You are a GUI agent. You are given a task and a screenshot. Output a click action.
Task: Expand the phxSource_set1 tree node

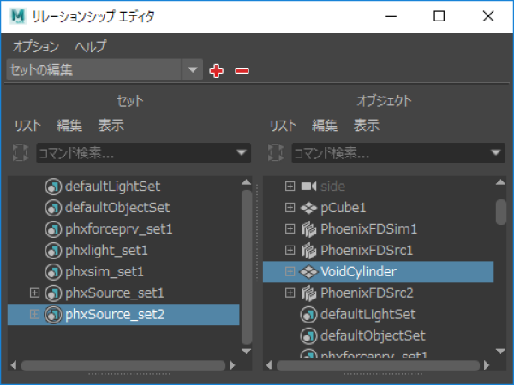click(34, 293)
